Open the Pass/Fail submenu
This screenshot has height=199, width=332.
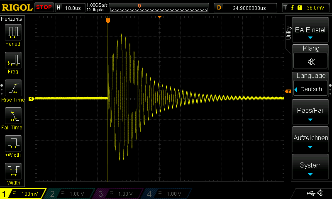(310, 112)
